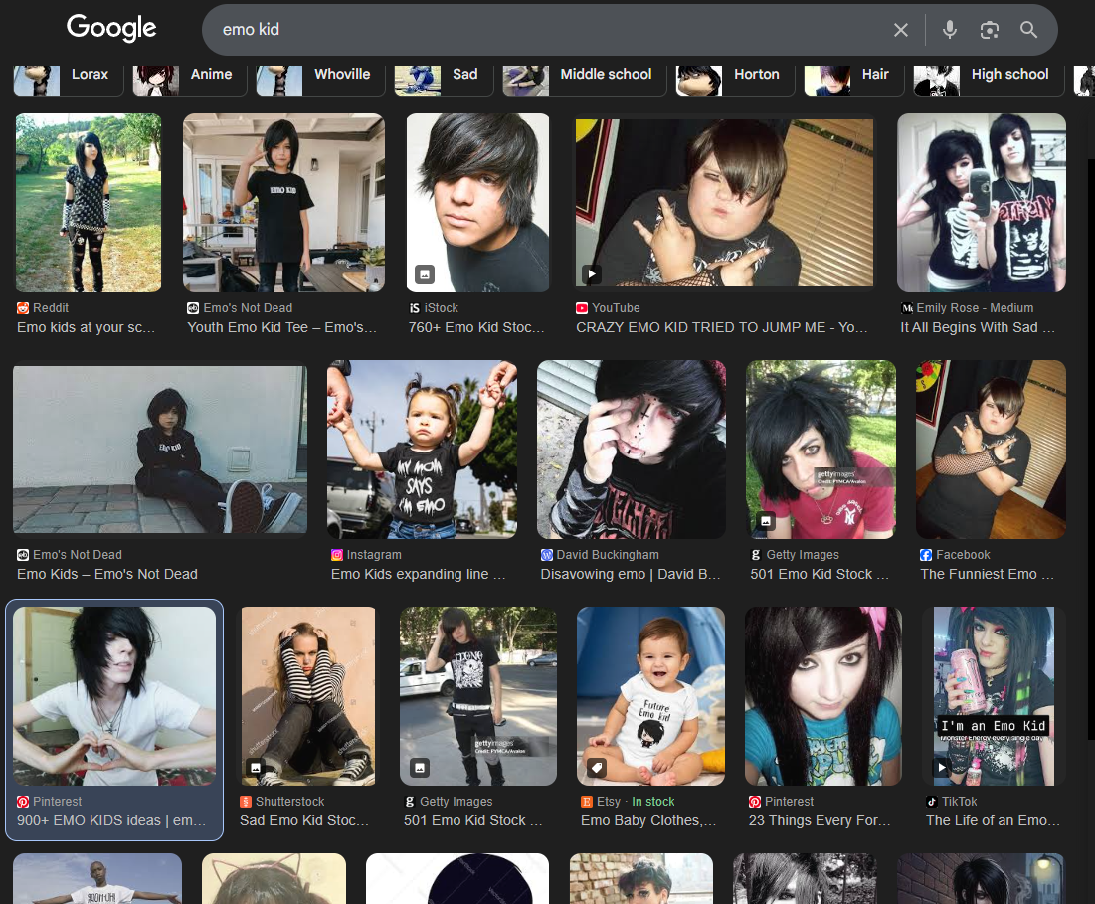Open 'CRAZY EMO KID TRIED TO JUMP ME' link
The width and height of the screenshot is (1095, 904).
point(722,327)
